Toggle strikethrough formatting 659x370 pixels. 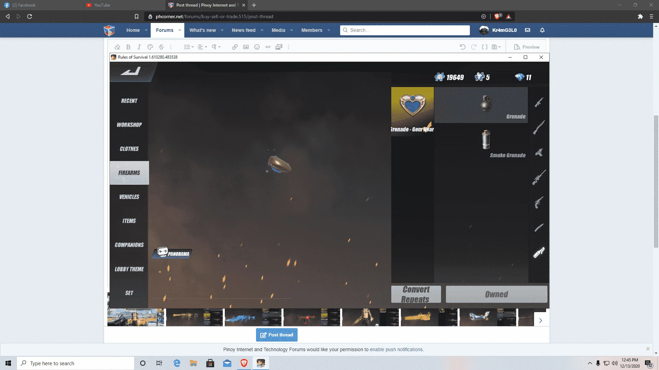(x=161, y=47)
